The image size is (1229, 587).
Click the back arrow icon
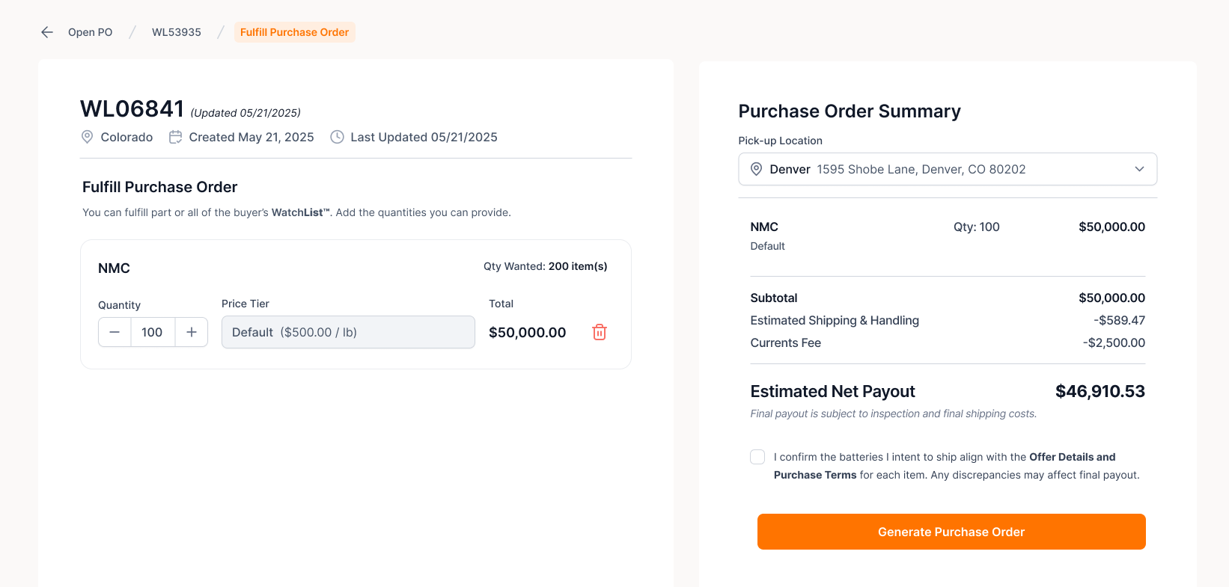47,32
